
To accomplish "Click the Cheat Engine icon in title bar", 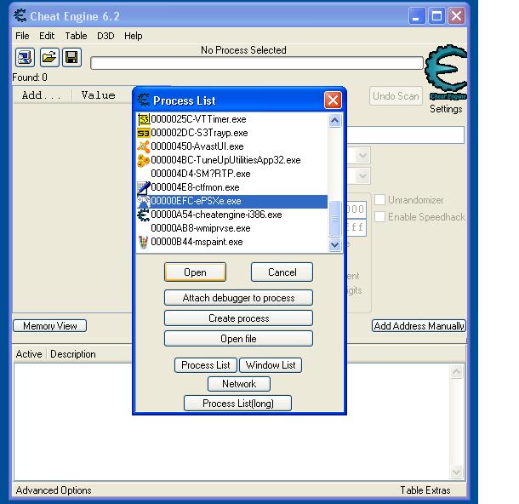I will [x=20, y=16].
